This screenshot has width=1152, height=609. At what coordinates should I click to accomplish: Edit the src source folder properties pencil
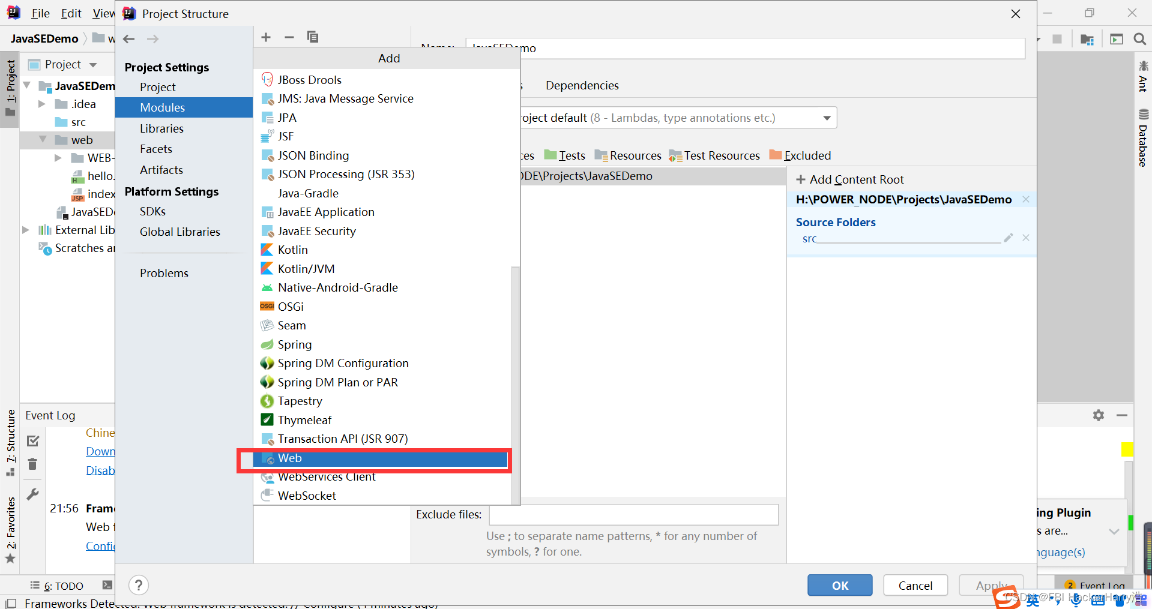click(1009, 238)
